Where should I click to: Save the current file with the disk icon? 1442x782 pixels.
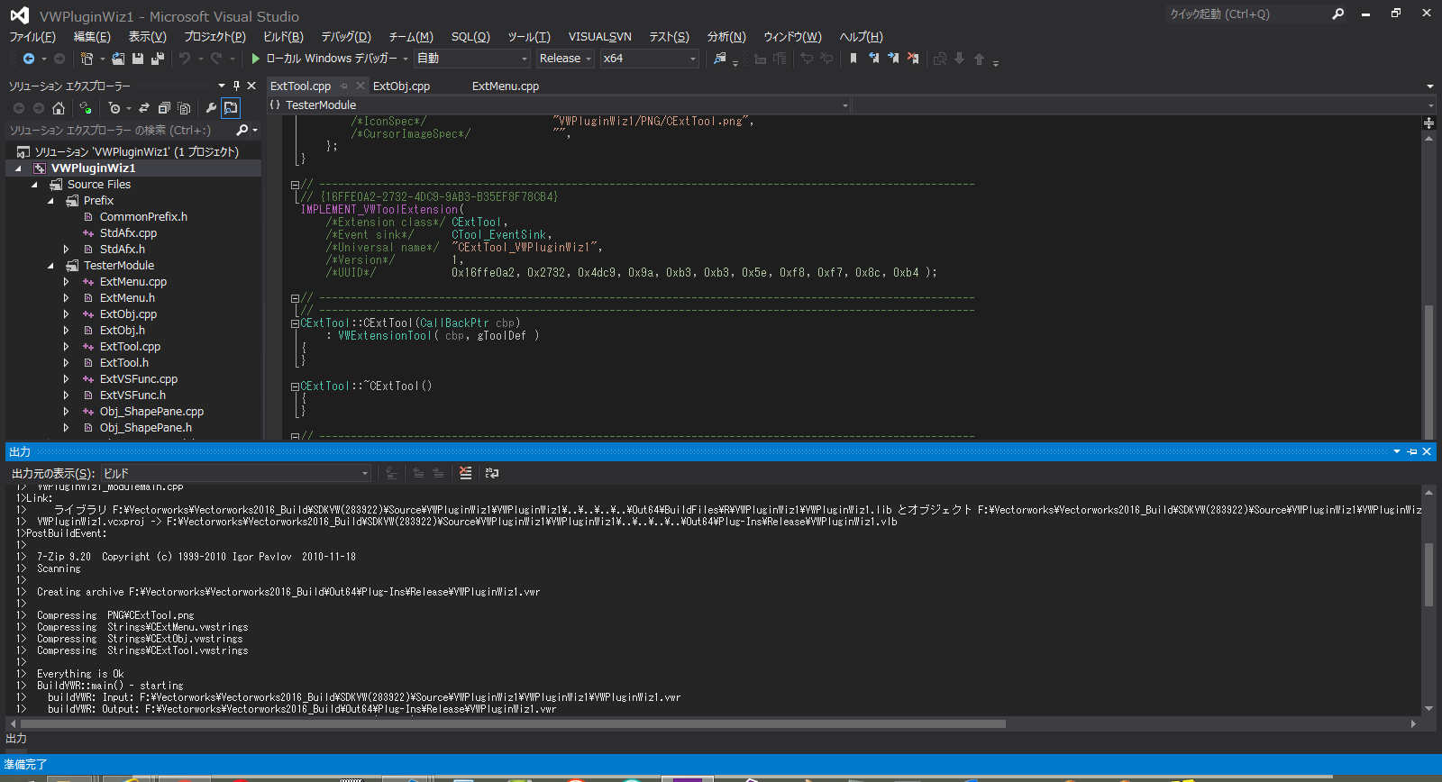[138, 59]
